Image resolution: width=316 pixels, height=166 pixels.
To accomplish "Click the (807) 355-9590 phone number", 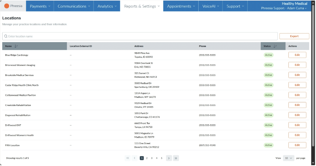I will tap(207, 145).
